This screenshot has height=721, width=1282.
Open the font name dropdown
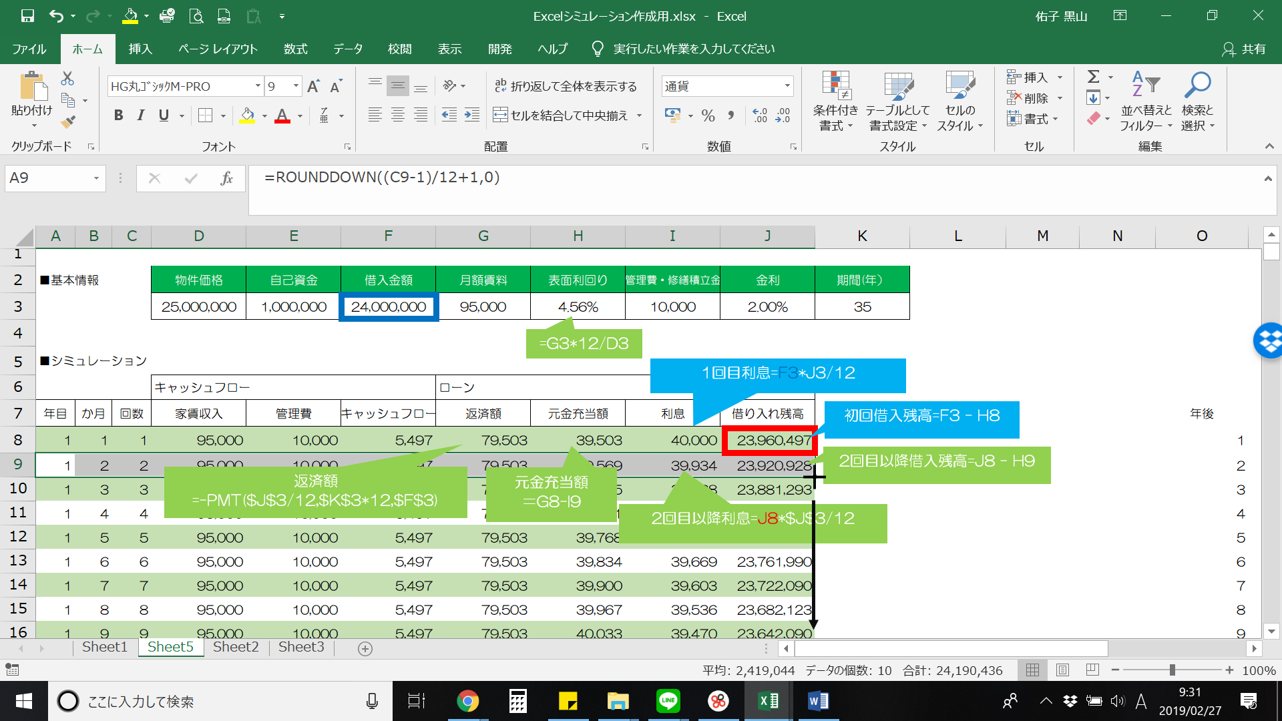pos(258,86)
